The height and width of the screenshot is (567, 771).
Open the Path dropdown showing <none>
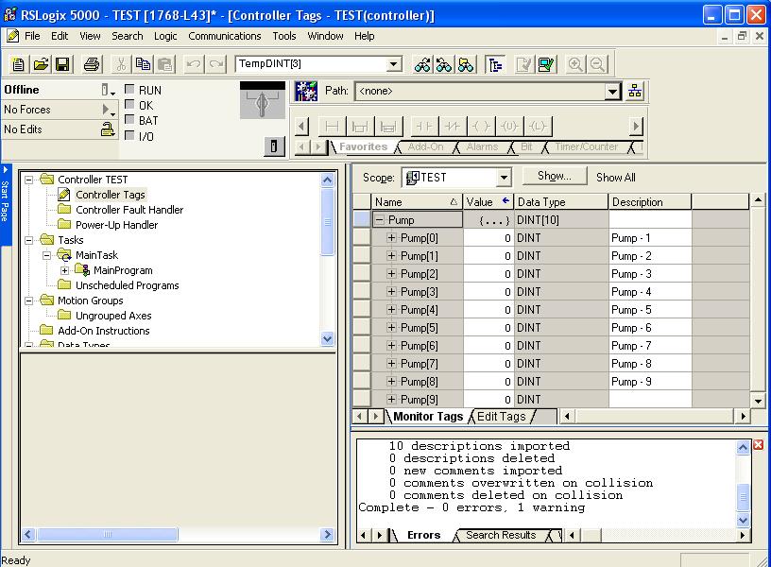click(x=612, y=91)
